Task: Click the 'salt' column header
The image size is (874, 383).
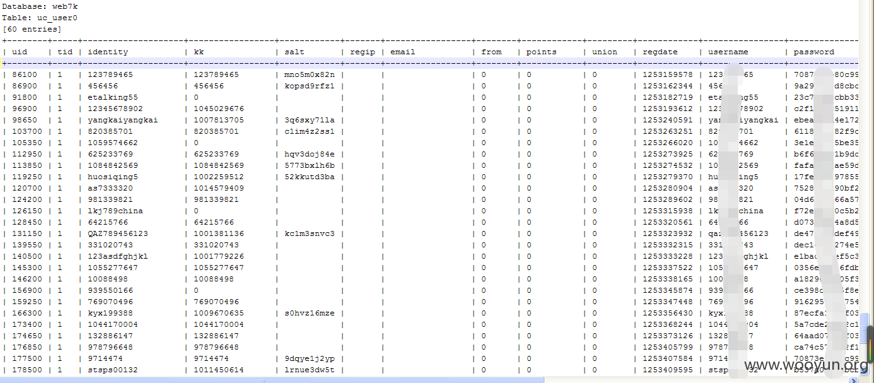Action: [x=294, y=52]
